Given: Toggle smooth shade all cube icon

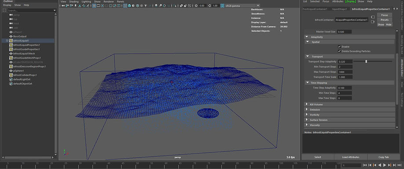Looking at the screenshot, I should coord(129,5).
